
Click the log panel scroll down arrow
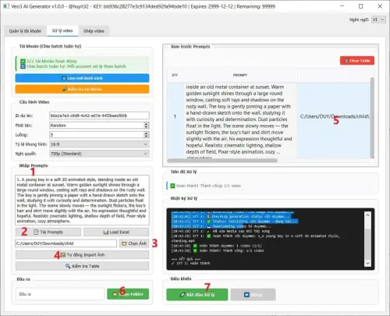(367, 263)
